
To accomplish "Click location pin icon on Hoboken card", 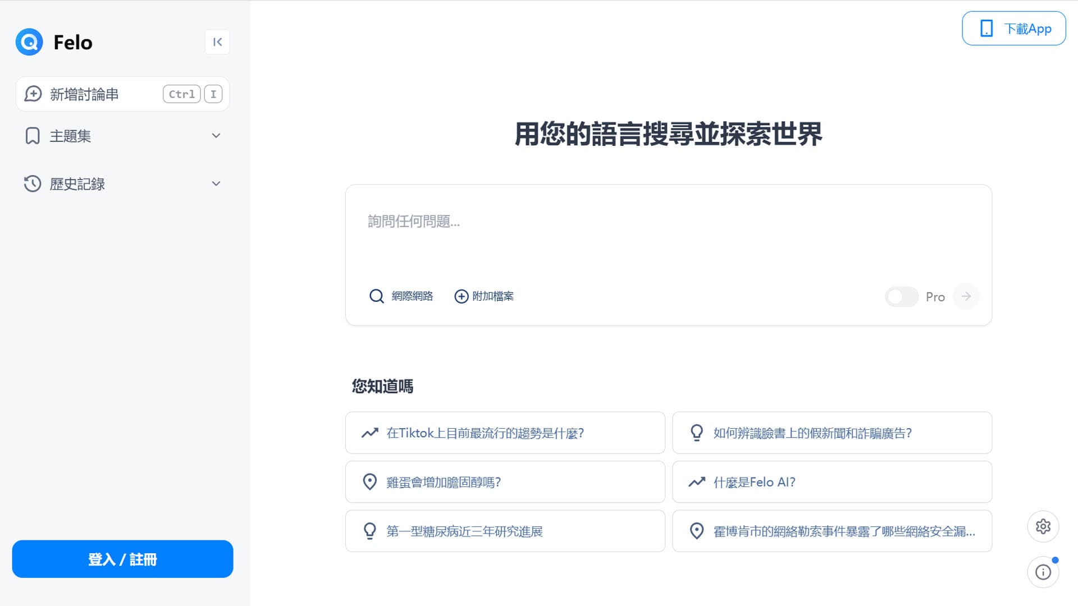I will click(x=697, y=531).
